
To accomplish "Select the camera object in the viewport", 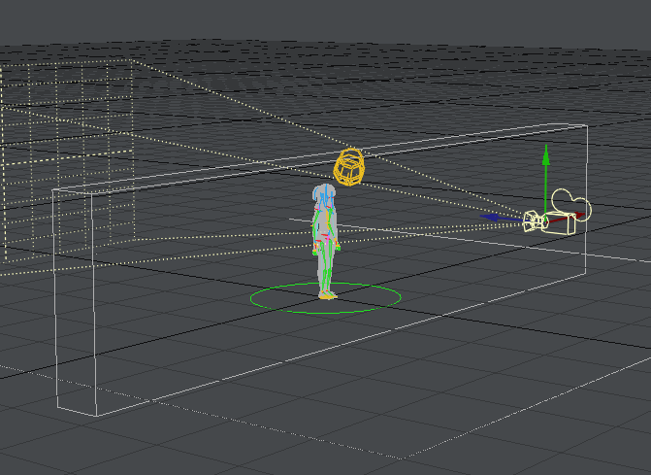I will 557,212.
